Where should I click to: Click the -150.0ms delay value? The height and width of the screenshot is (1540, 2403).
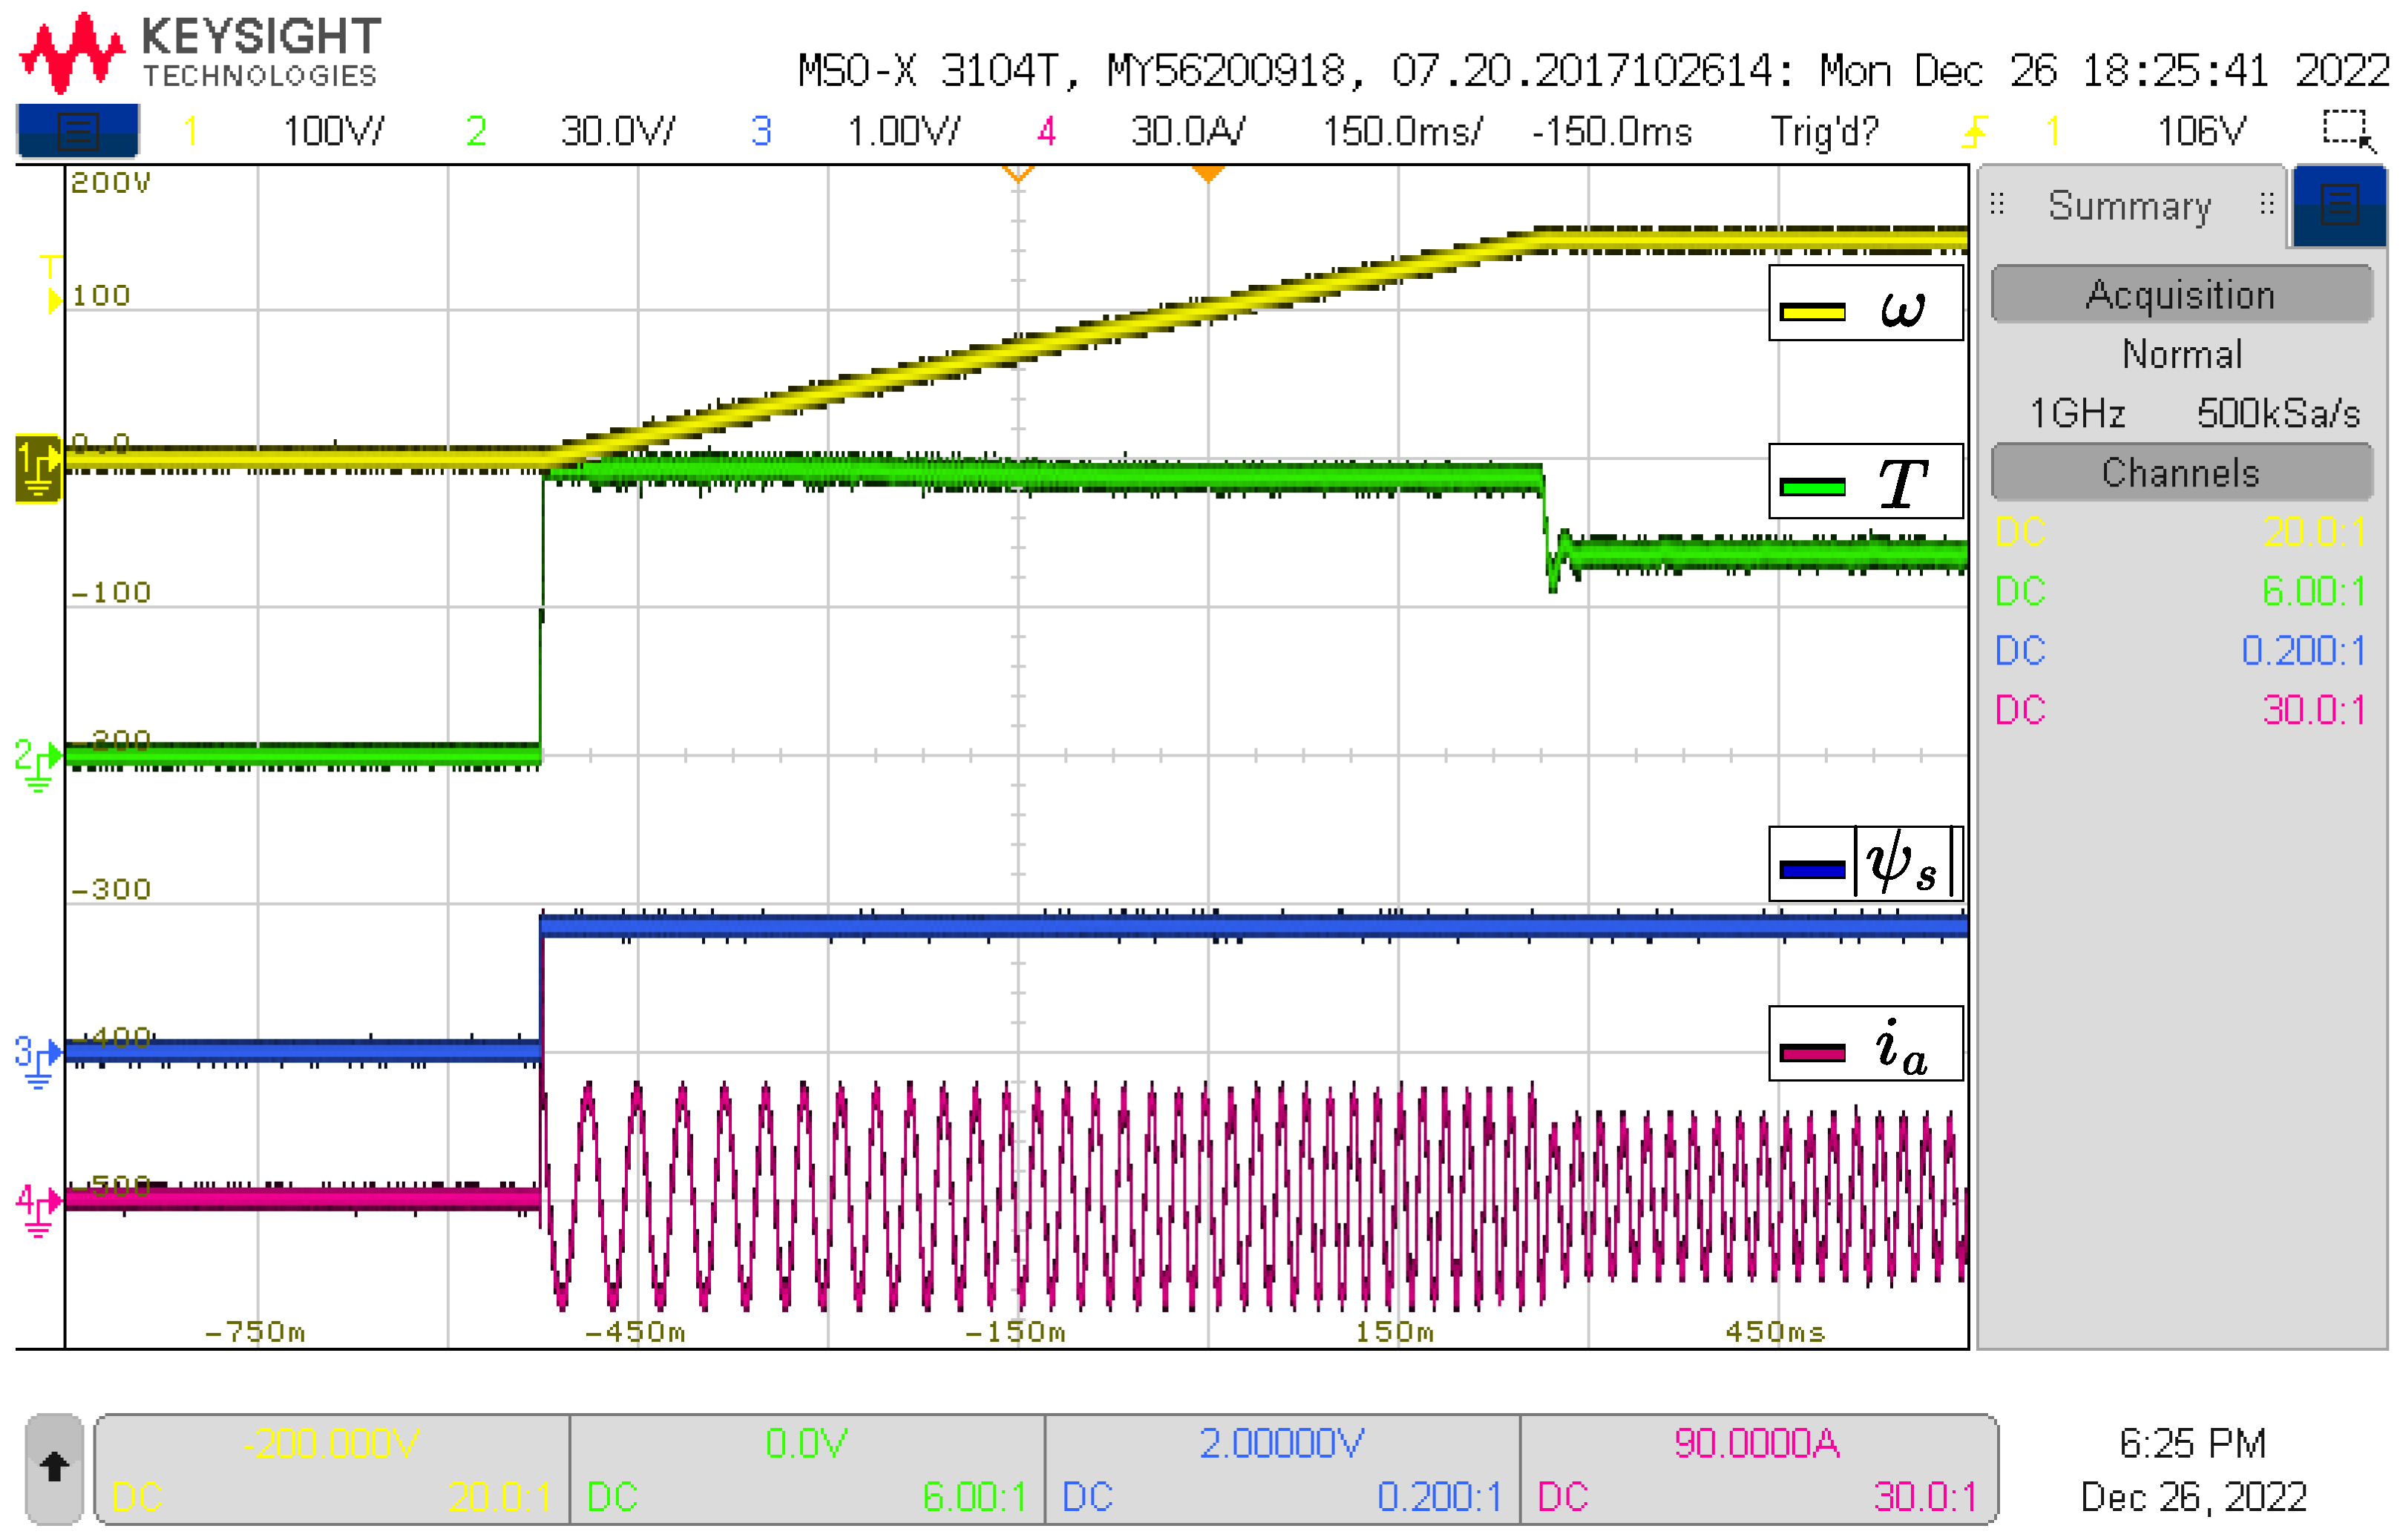tap(1612, 131)
